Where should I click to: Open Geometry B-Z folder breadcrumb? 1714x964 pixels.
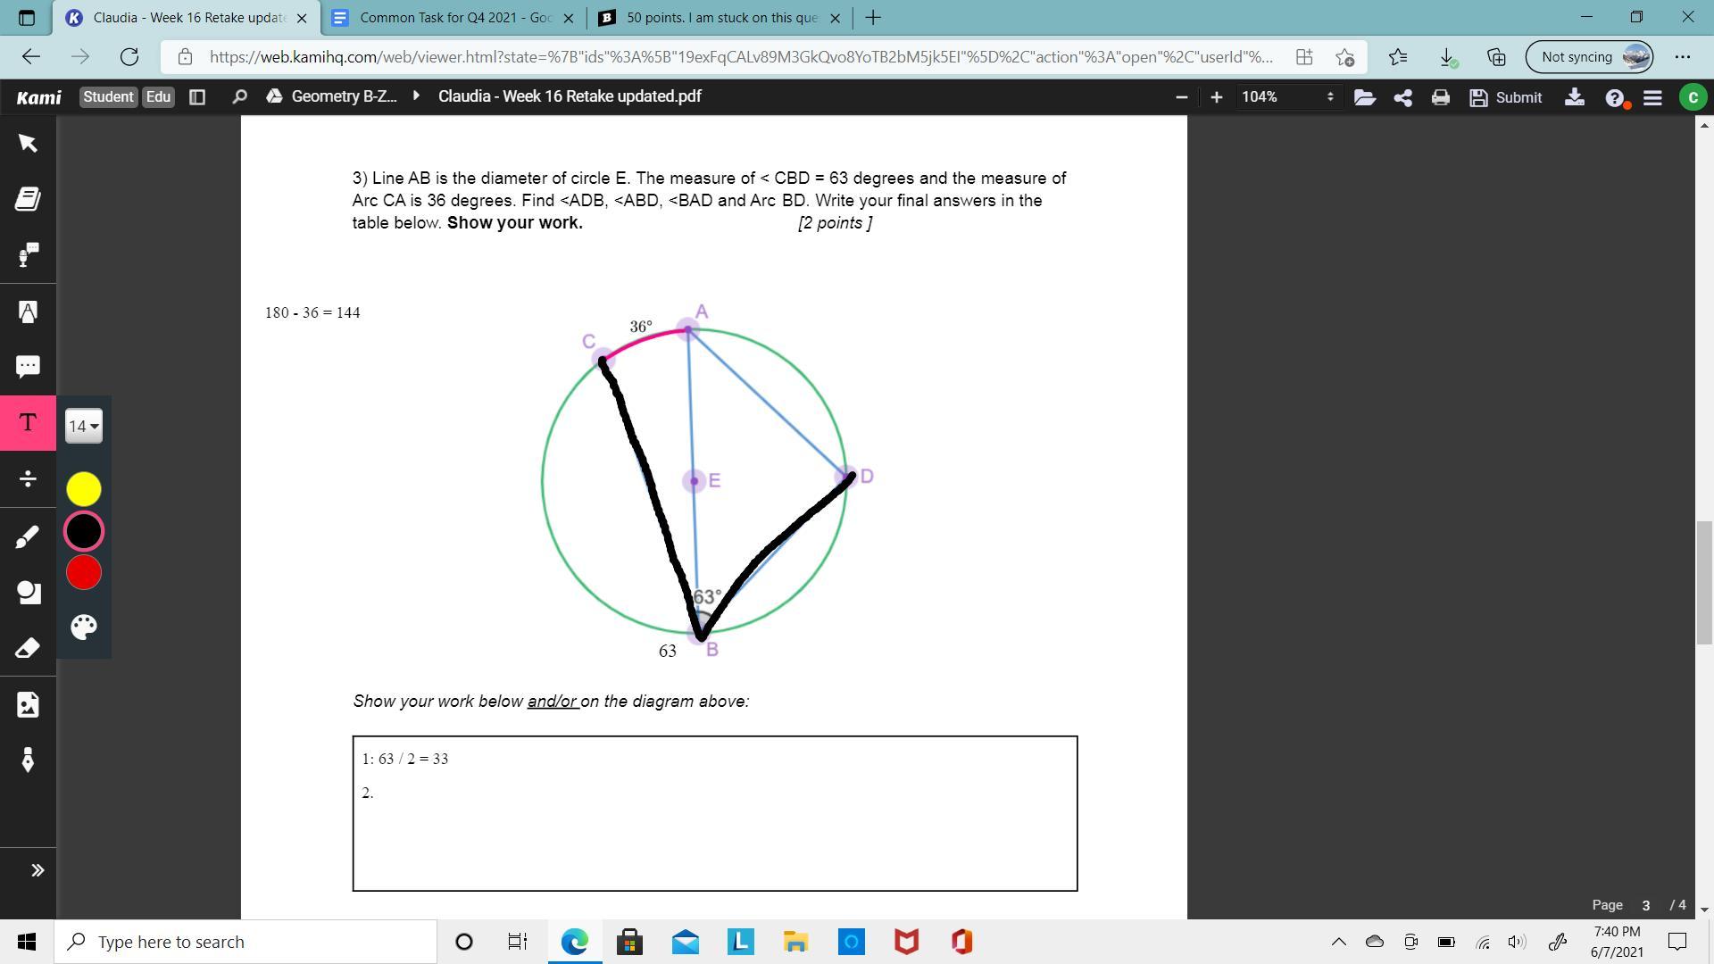tap(343, 97)
